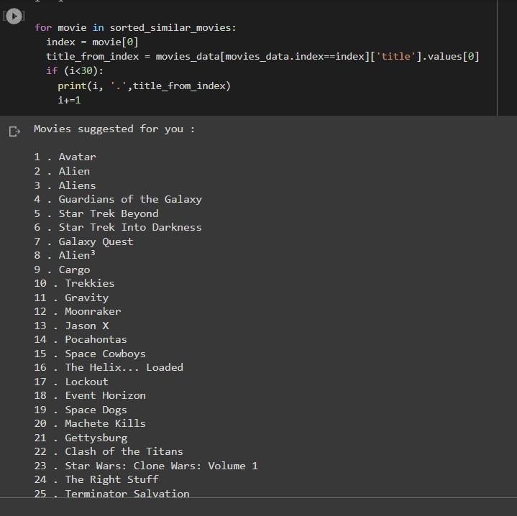Click the cell output actions icon
The width and height of the screenshot is (517, 516).
(14, 131)
